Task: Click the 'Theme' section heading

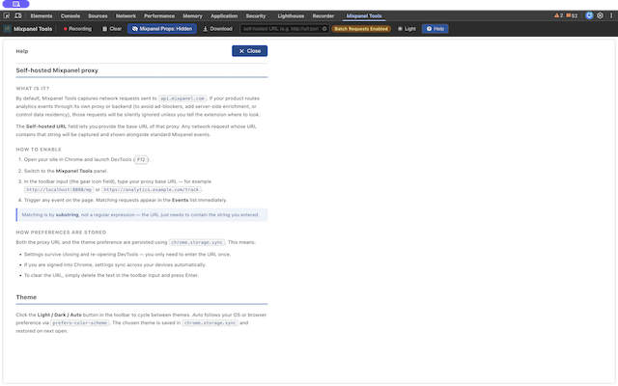Action: pos(26,297)
